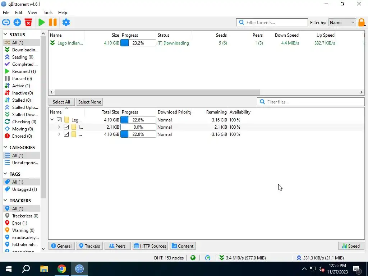The image size is (368, 276).
Task: Click the Select None button
Action: (x=89, y=102)
